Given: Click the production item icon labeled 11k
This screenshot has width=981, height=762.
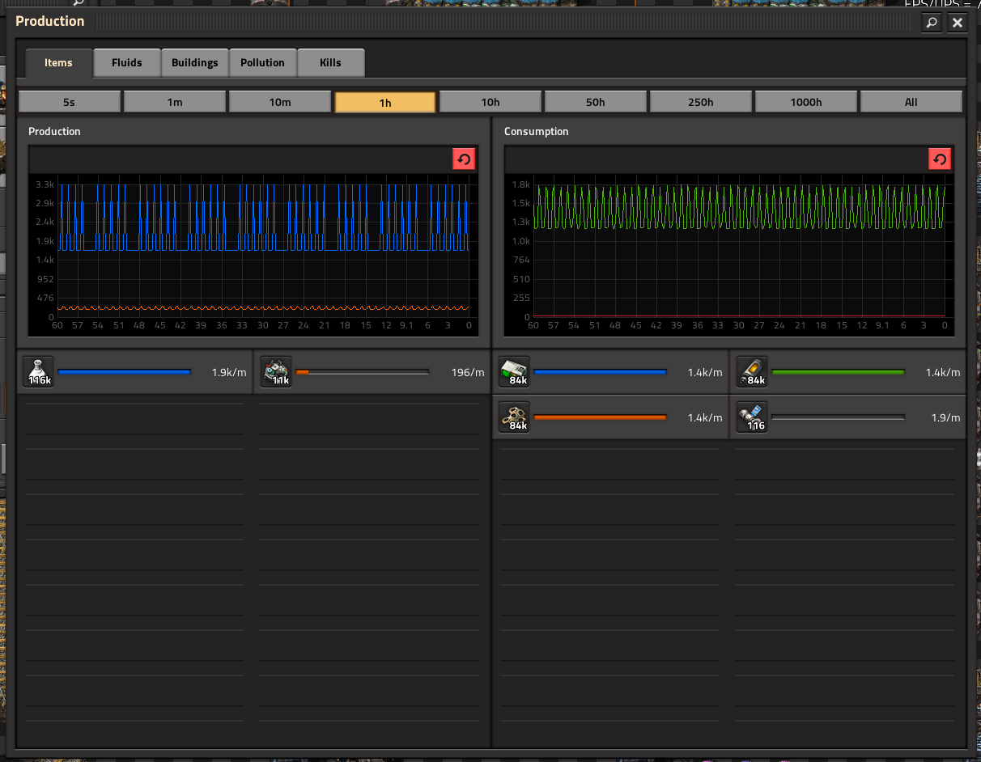Looking at the screenshot, I should [x=276, y=372].
